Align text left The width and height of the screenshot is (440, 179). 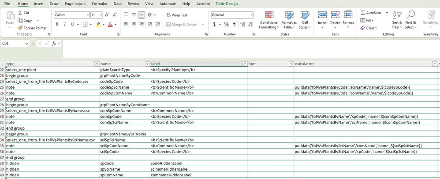[x=126, y=24]
